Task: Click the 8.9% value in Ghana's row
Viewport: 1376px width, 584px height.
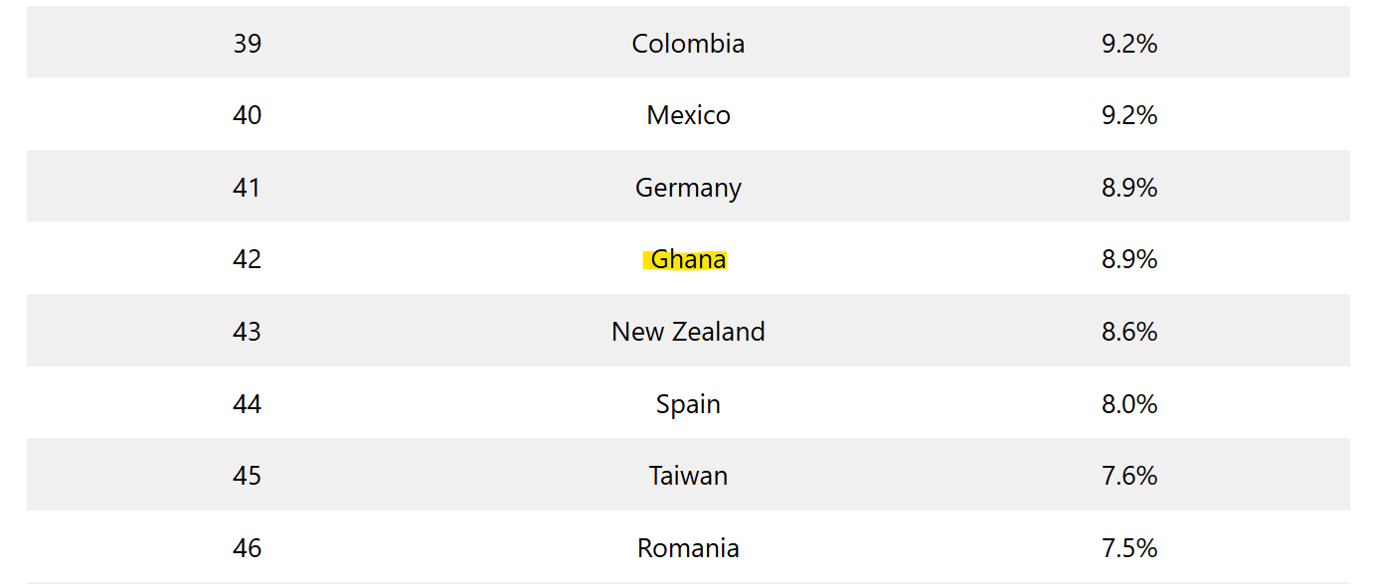Action: (1129, 260)
